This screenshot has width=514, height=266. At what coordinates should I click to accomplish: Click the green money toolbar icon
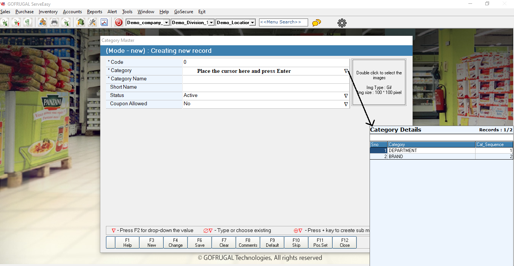(28, 23)
